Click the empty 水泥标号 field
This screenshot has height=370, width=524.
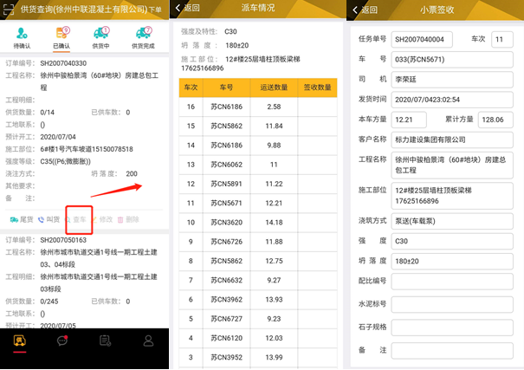[452, 304]
